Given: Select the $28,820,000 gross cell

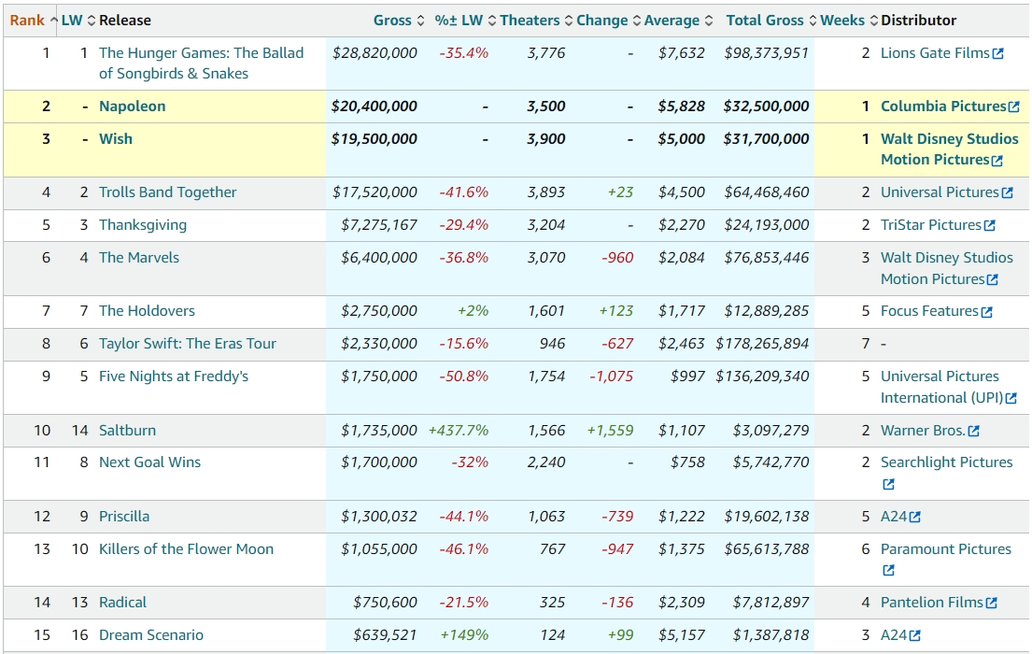Looking at the screenshot, I should tap(375, 53).
